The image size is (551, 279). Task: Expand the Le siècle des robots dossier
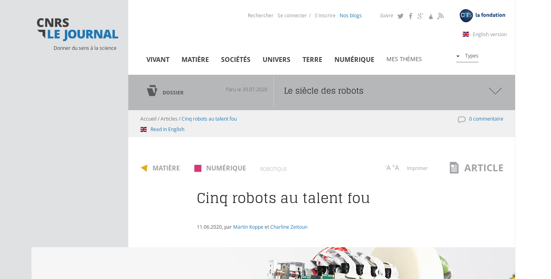pos(495,91)
